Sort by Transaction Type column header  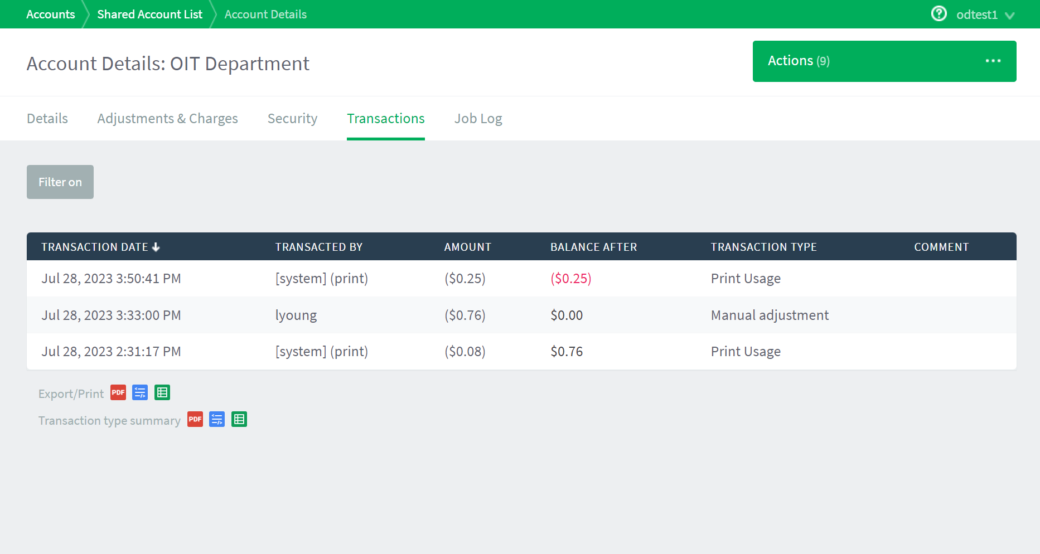[764, 247]
